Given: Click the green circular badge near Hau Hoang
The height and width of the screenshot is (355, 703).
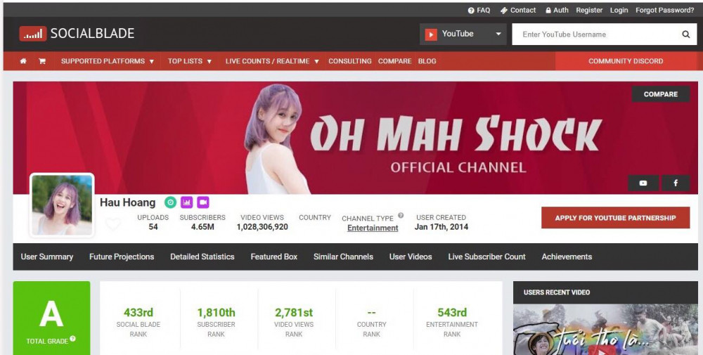Looking at the screenshot, I should 170,202.
